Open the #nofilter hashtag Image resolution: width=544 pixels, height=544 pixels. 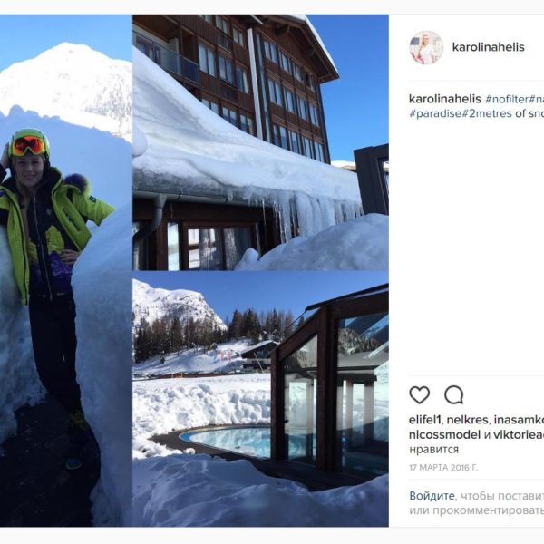click(507, 99)
